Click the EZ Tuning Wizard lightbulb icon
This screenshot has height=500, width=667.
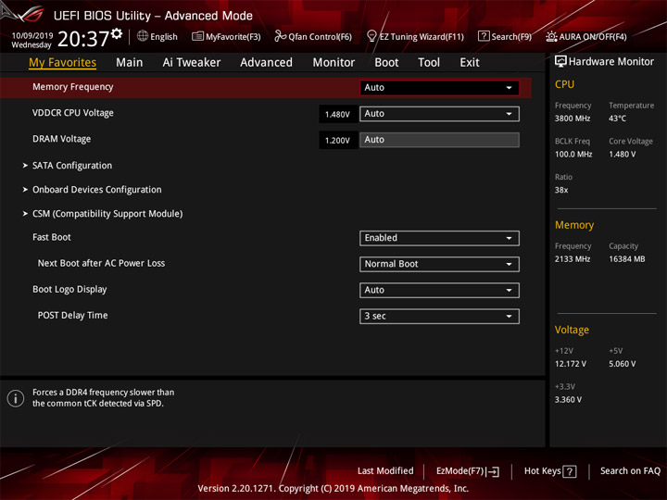coord(371,36)
